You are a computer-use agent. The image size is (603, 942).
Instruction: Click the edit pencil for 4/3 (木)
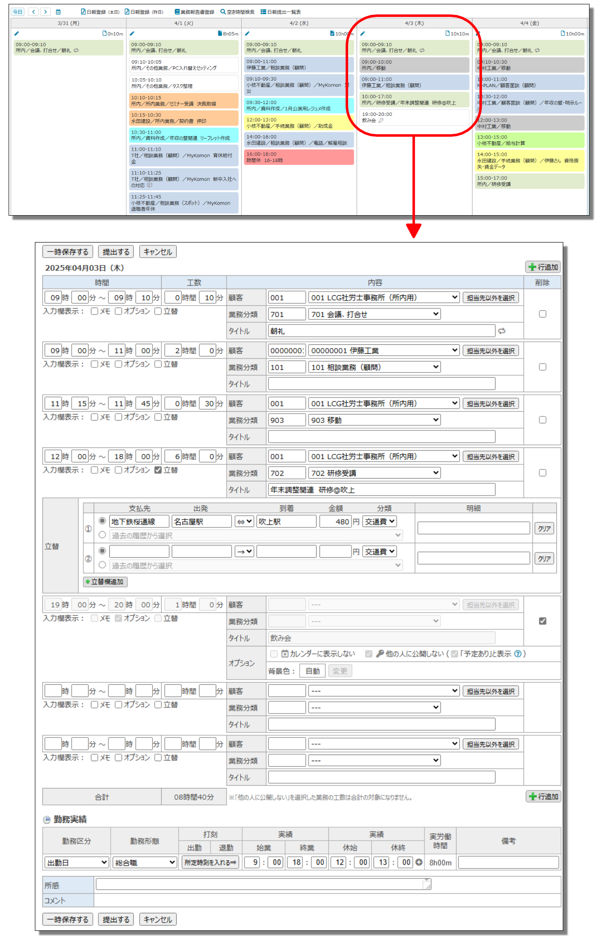click(x=363, y=33)
